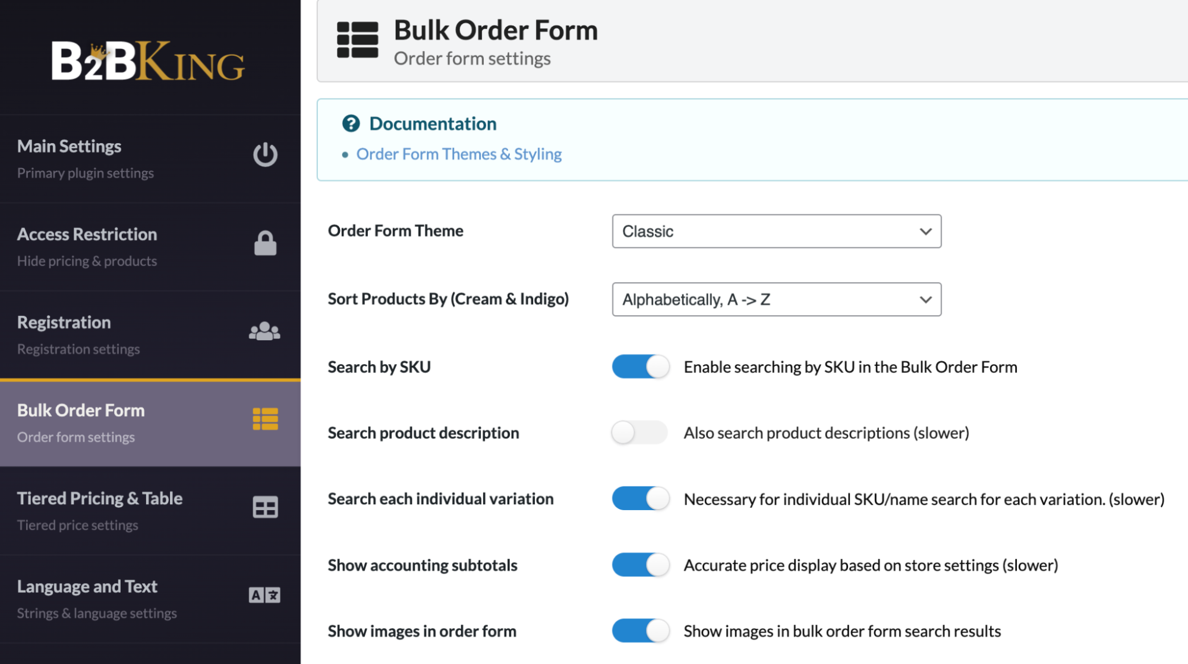
Task: Open Order Form Themes & Styling link
Action: tap(459, 154)
